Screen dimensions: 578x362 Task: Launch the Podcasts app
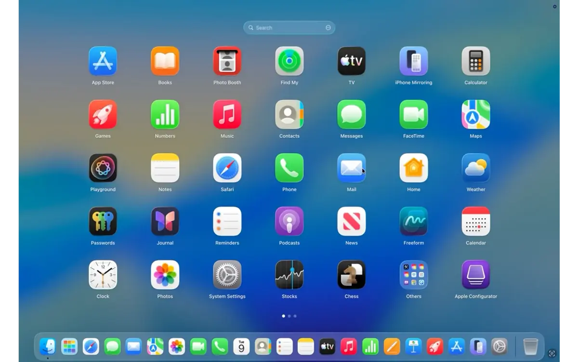tap(289, 222)
